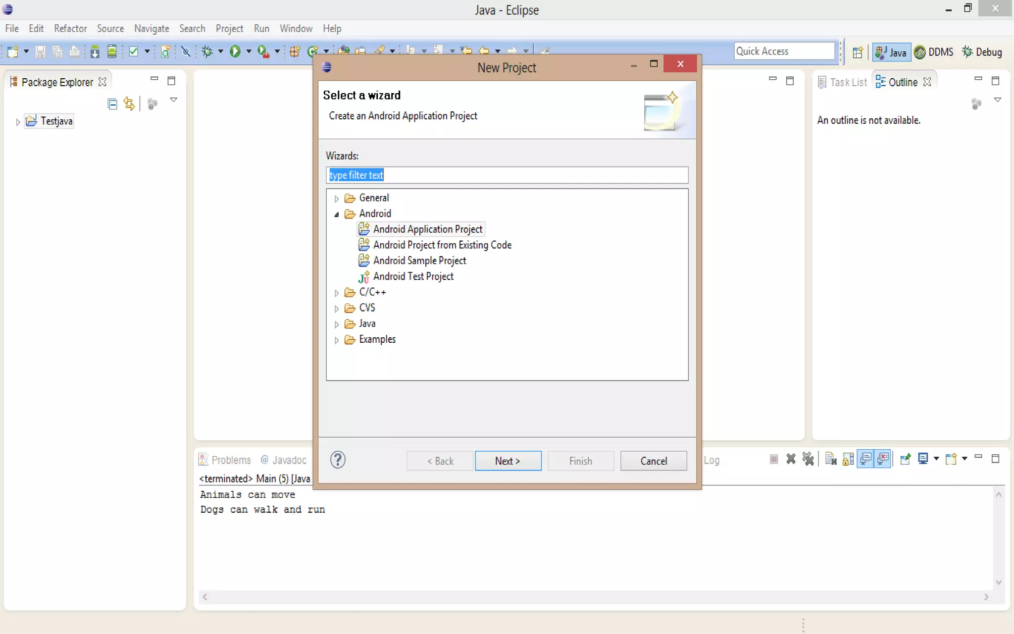The width and height of the screenshot is (1014, 634).
Task: Toggle Scroll Lock in the console
Action: (x=848, y=460)
